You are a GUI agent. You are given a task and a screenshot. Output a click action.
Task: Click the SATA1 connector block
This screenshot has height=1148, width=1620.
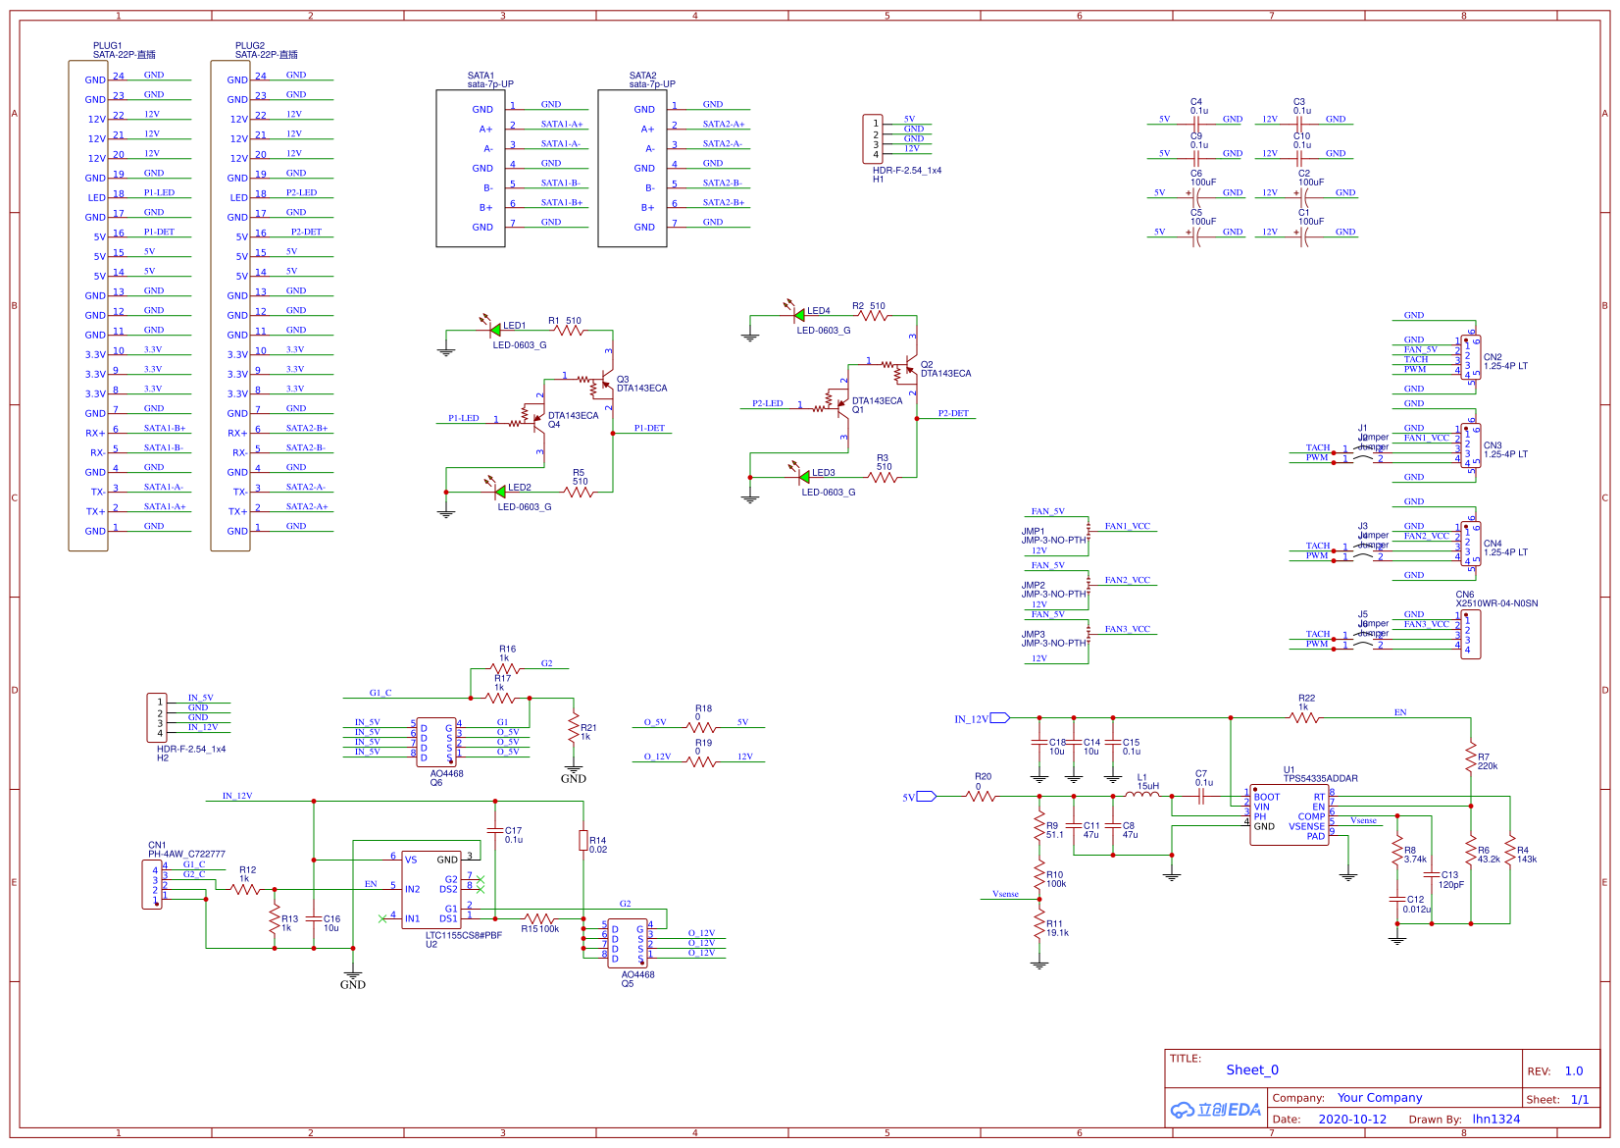tap(470, 168)
